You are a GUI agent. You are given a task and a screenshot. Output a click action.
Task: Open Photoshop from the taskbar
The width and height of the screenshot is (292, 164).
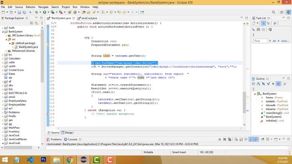(x=44, y=159)
